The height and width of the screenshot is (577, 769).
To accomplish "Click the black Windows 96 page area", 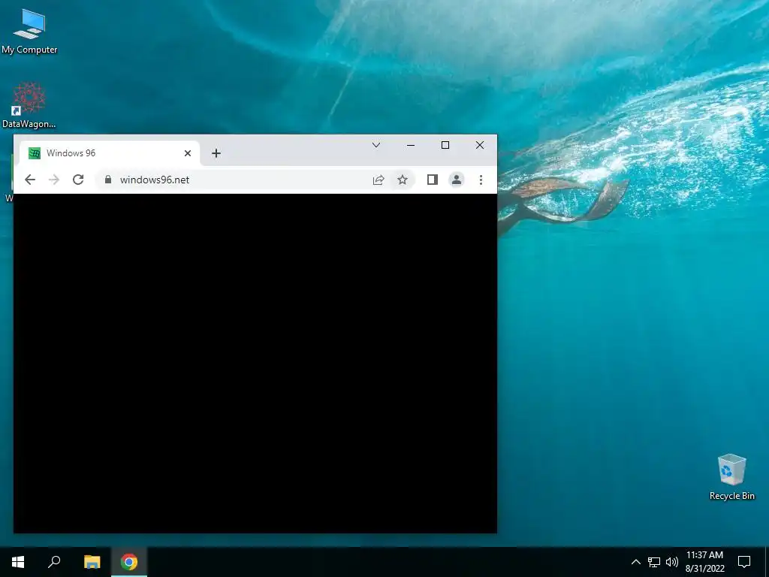I will tap(255, 363).
